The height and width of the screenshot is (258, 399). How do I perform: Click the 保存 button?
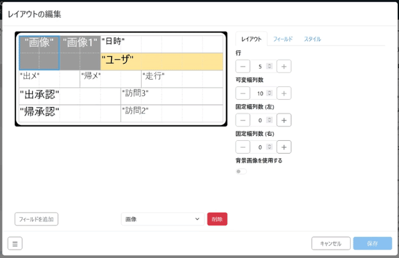click(372, 243)
